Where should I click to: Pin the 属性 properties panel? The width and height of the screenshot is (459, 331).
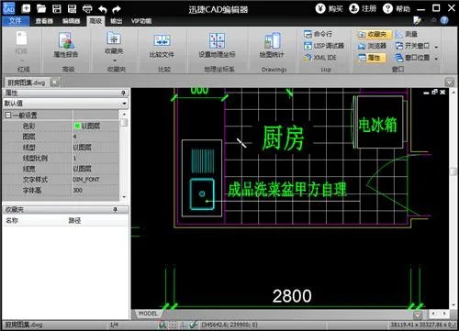[123, 93]
